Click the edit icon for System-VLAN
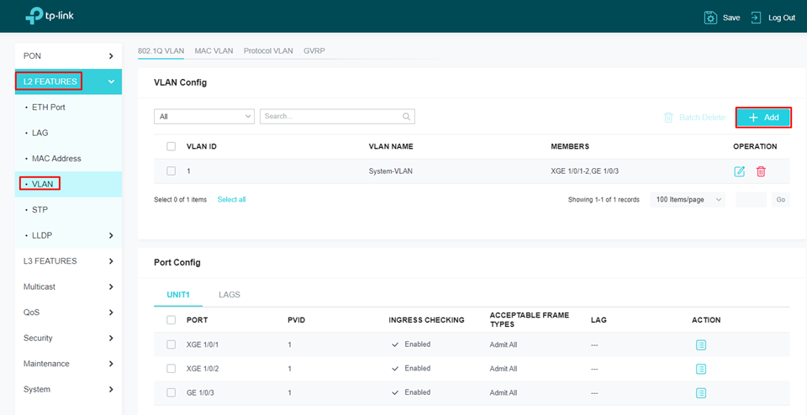Image resolution: width=807 pixels, height=415 pixels. (739, 171)
